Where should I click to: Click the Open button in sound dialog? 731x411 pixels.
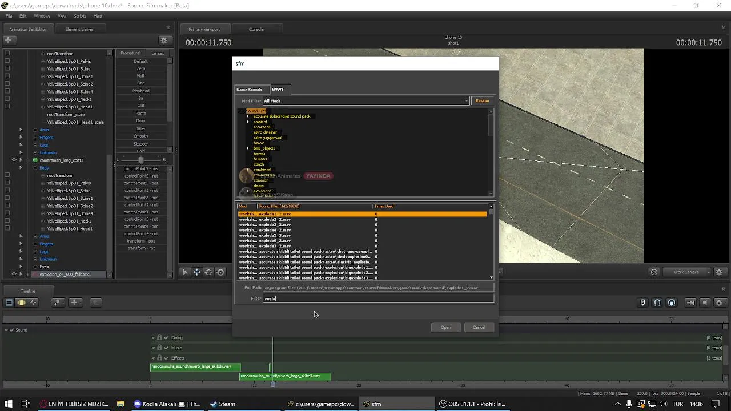pos(446,327)
